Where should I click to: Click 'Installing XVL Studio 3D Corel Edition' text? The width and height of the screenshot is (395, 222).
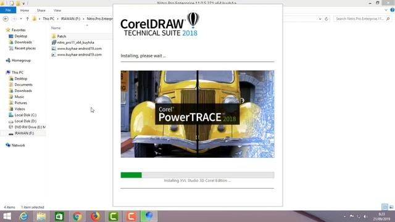(x=197, y=181)
